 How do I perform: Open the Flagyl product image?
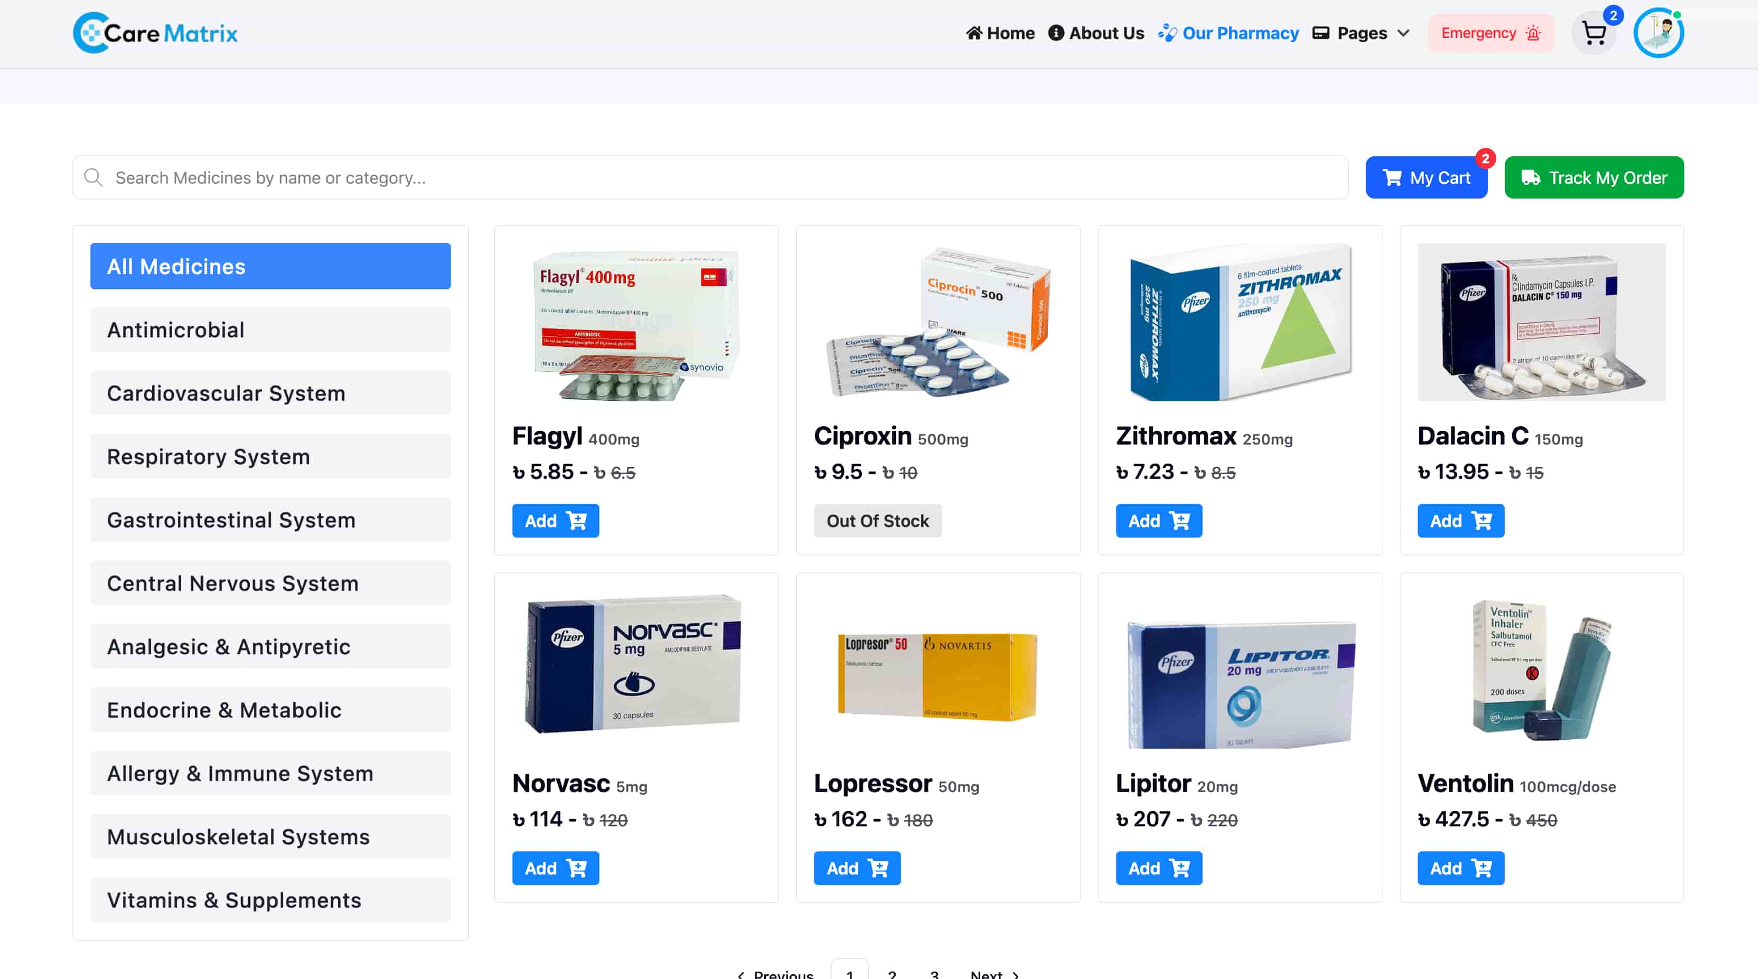tap(638, 323)
